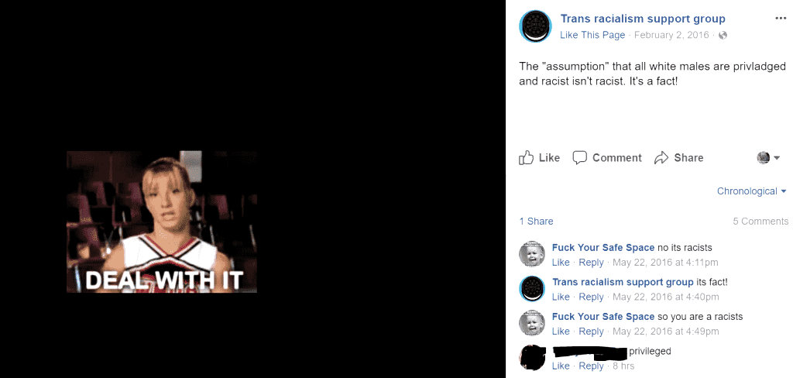This screenshot has height=378, width=793.
Task: Click the Like thumbs-up icon
Action: coord(527,158)
